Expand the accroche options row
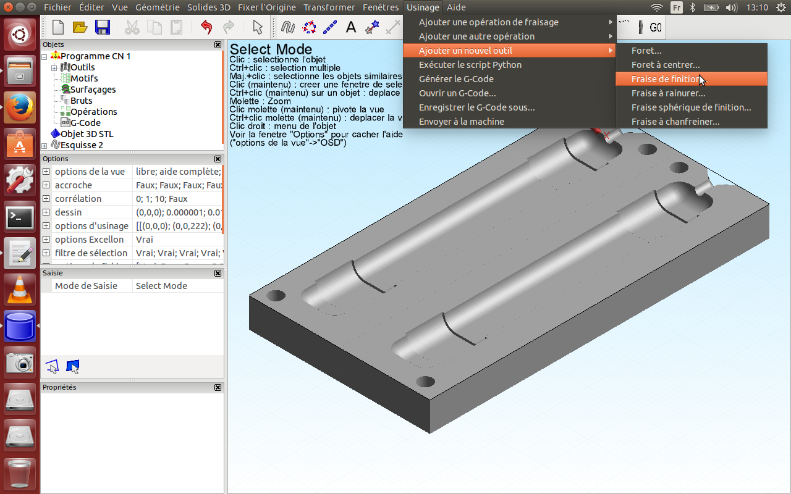Screen dimensions: 791x494 pyautogui.click(x=46, y=185)
